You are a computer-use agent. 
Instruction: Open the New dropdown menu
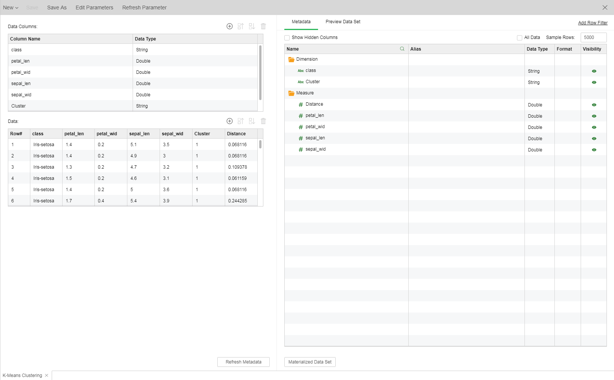10,7
